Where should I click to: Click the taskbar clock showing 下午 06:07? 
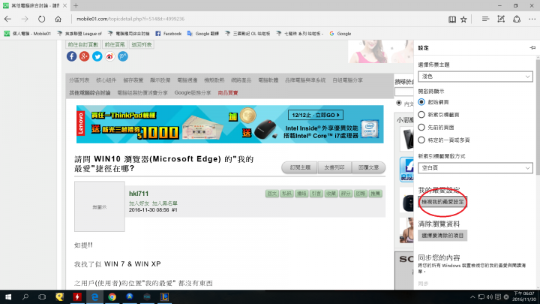(523, 296)
